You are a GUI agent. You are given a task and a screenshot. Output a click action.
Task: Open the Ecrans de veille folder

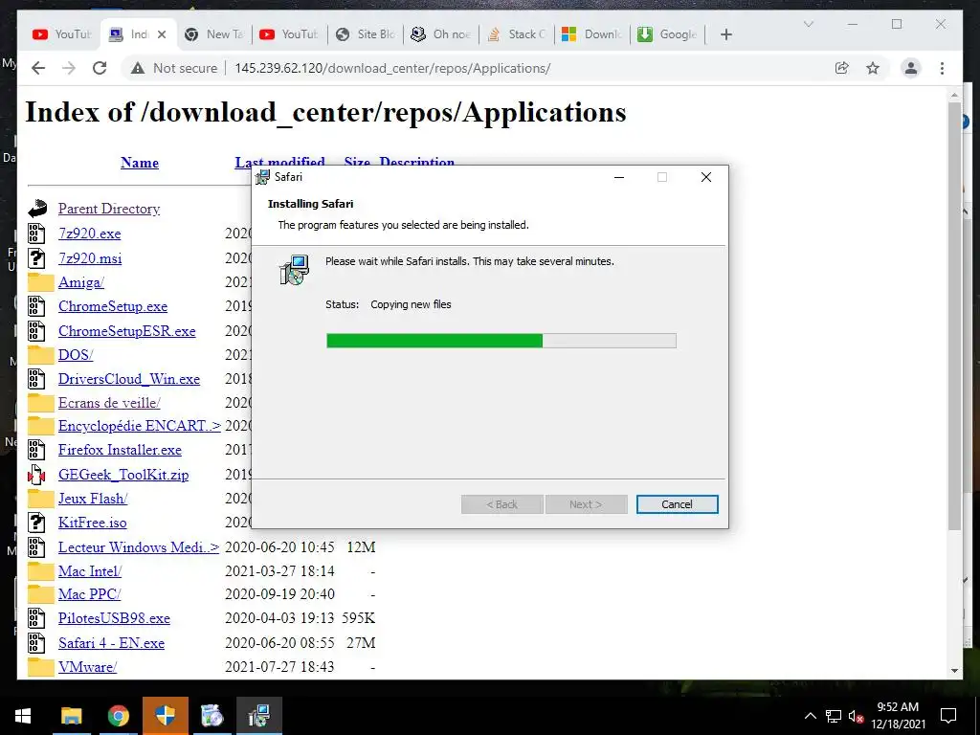tap(109, 403)
